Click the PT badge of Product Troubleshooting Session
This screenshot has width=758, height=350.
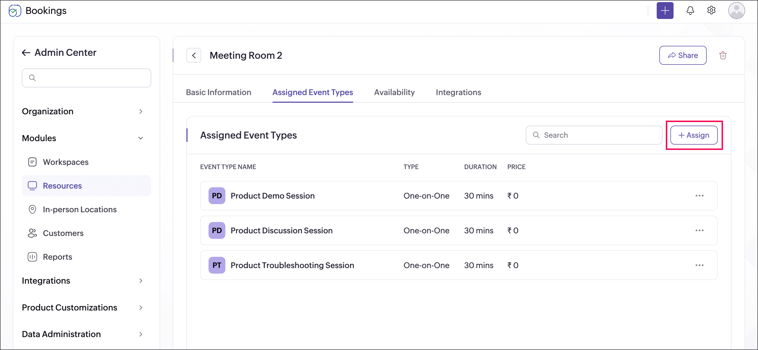pos(217,265)
